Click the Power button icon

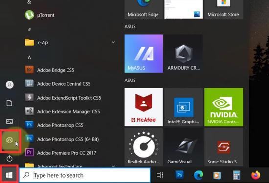point(9,158)
